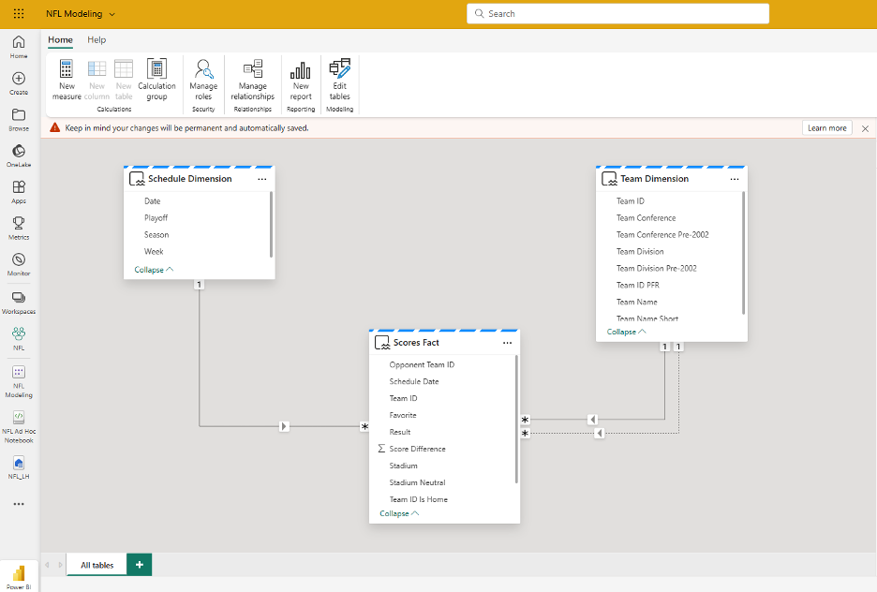Click Team Dimension table scrollbar
Viewport: 877px width, 592px height.
(743, 253)
